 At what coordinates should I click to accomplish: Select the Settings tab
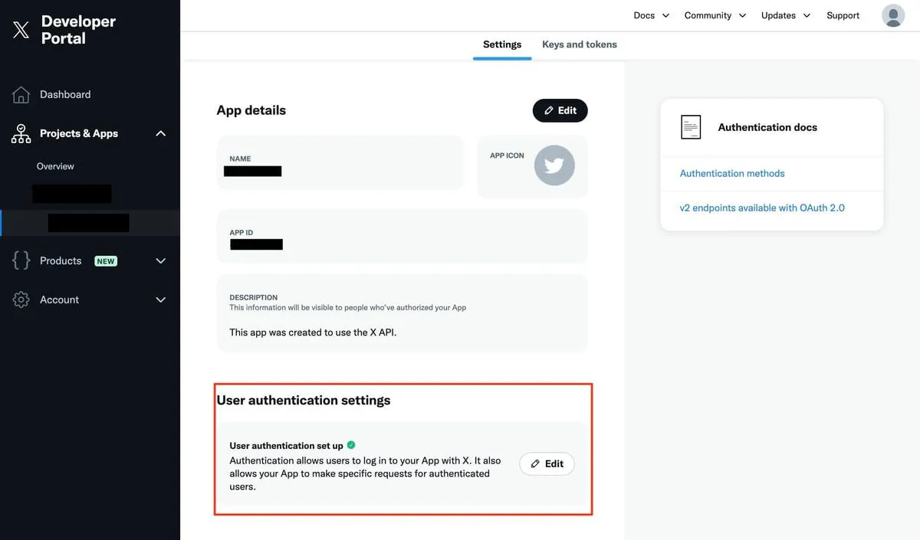point(502,44)
